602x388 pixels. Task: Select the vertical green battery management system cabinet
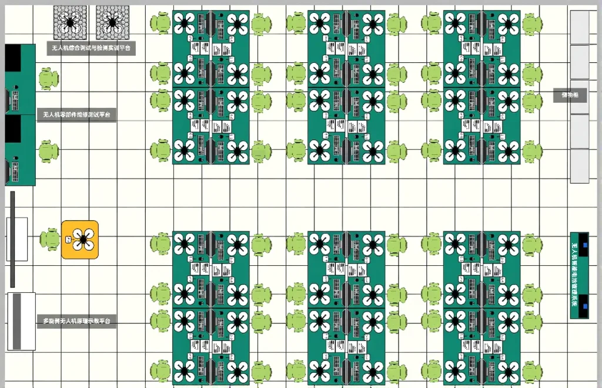point(579,275)
